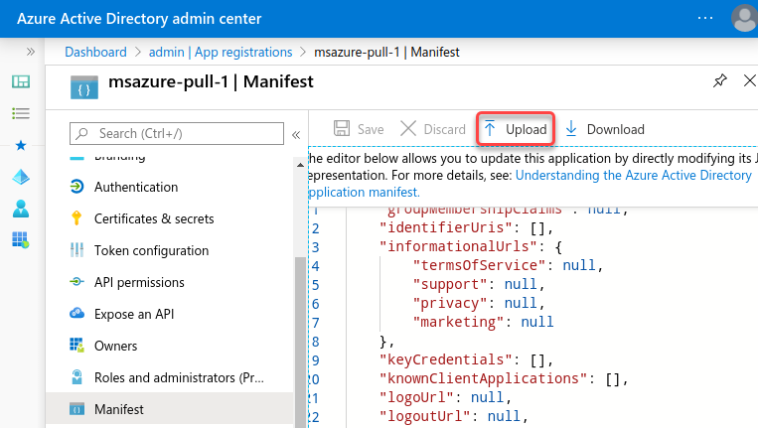758x428 pixels.
Task: Open the Users icon in left rail
Action: [20, 209]
